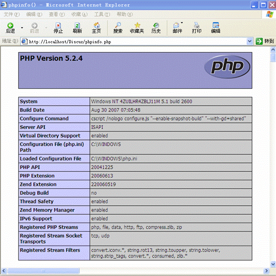The image size is (276, 276).
Task: Click the 'Configure Command' row label
Action: point(44,119)
